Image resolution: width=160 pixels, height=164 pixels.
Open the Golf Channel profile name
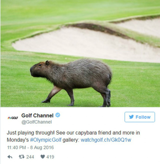coord(37,115)
